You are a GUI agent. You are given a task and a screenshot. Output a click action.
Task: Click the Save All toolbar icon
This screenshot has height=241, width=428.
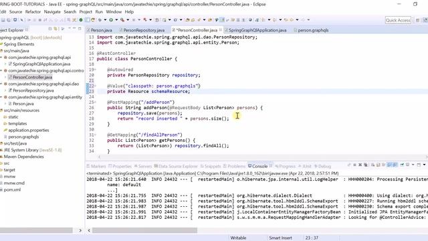[9, 20]
